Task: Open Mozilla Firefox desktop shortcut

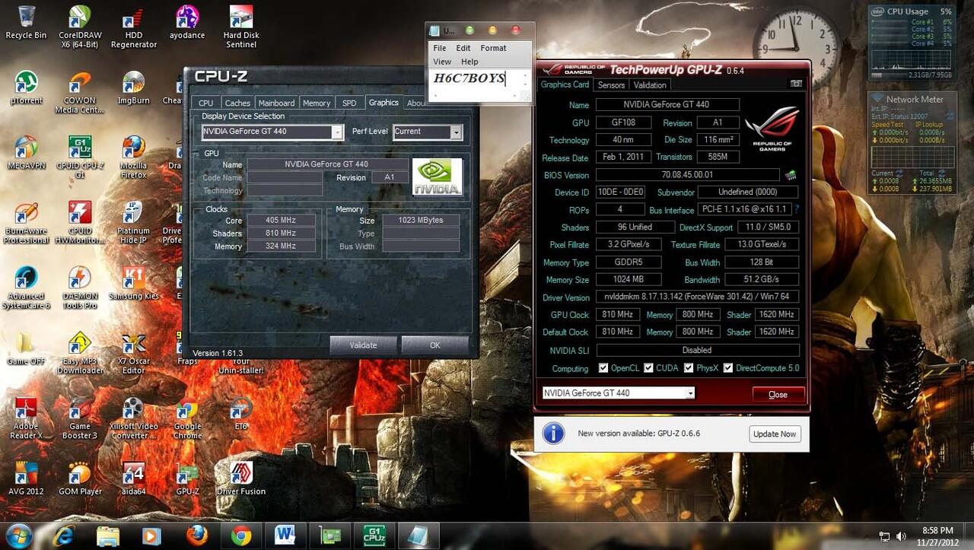Action: click(x=133, y=157)
